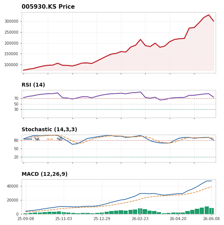Click the 250000 price axis label
This screenshot has height=225, width=224.
click(x=11, y=32)
